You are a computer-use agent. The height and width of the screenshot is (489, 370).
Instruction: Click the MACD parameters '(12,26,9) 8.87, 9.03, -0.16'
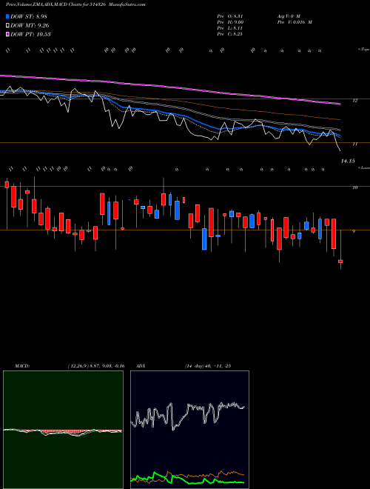point(95,366)
